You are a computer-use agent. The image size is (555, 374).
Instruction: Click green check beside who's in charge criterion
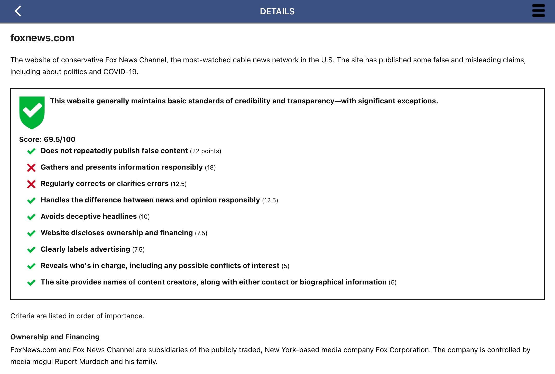pyautogui.click(x=31, y=266)
